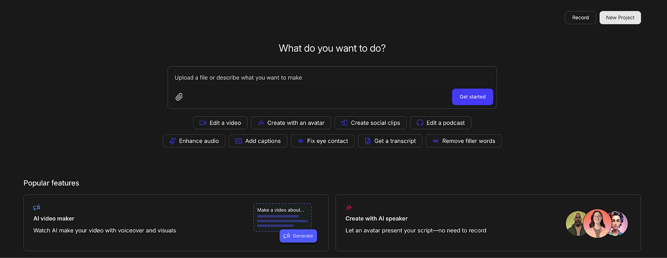Click the Make a video about preview box
The height and width of the screenshot is (258, 667).
(283, 217)
